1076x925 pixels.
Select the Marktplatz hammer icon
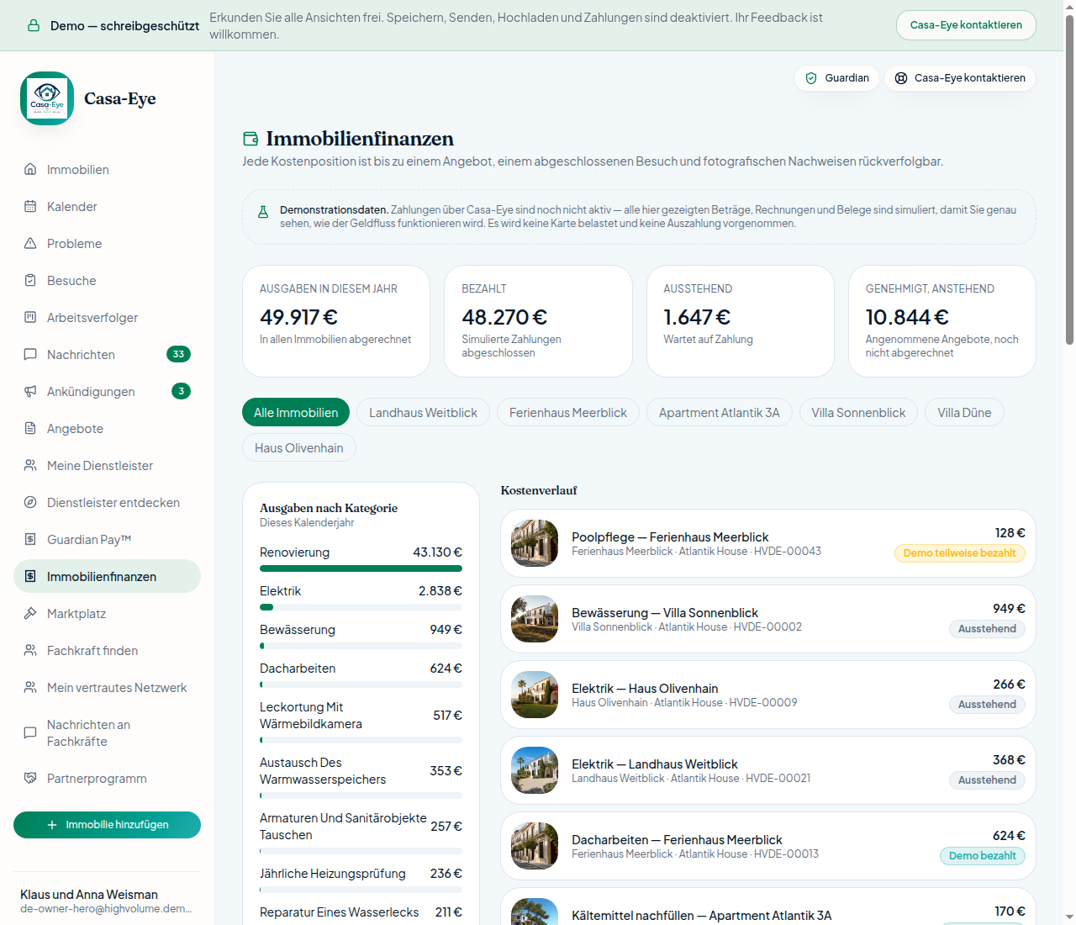click(x=30, y=613)
